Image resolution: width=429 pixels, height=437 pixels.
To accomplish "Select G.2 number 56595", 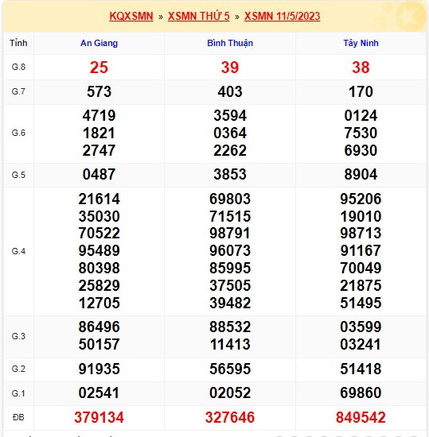I will coord(230,369).
